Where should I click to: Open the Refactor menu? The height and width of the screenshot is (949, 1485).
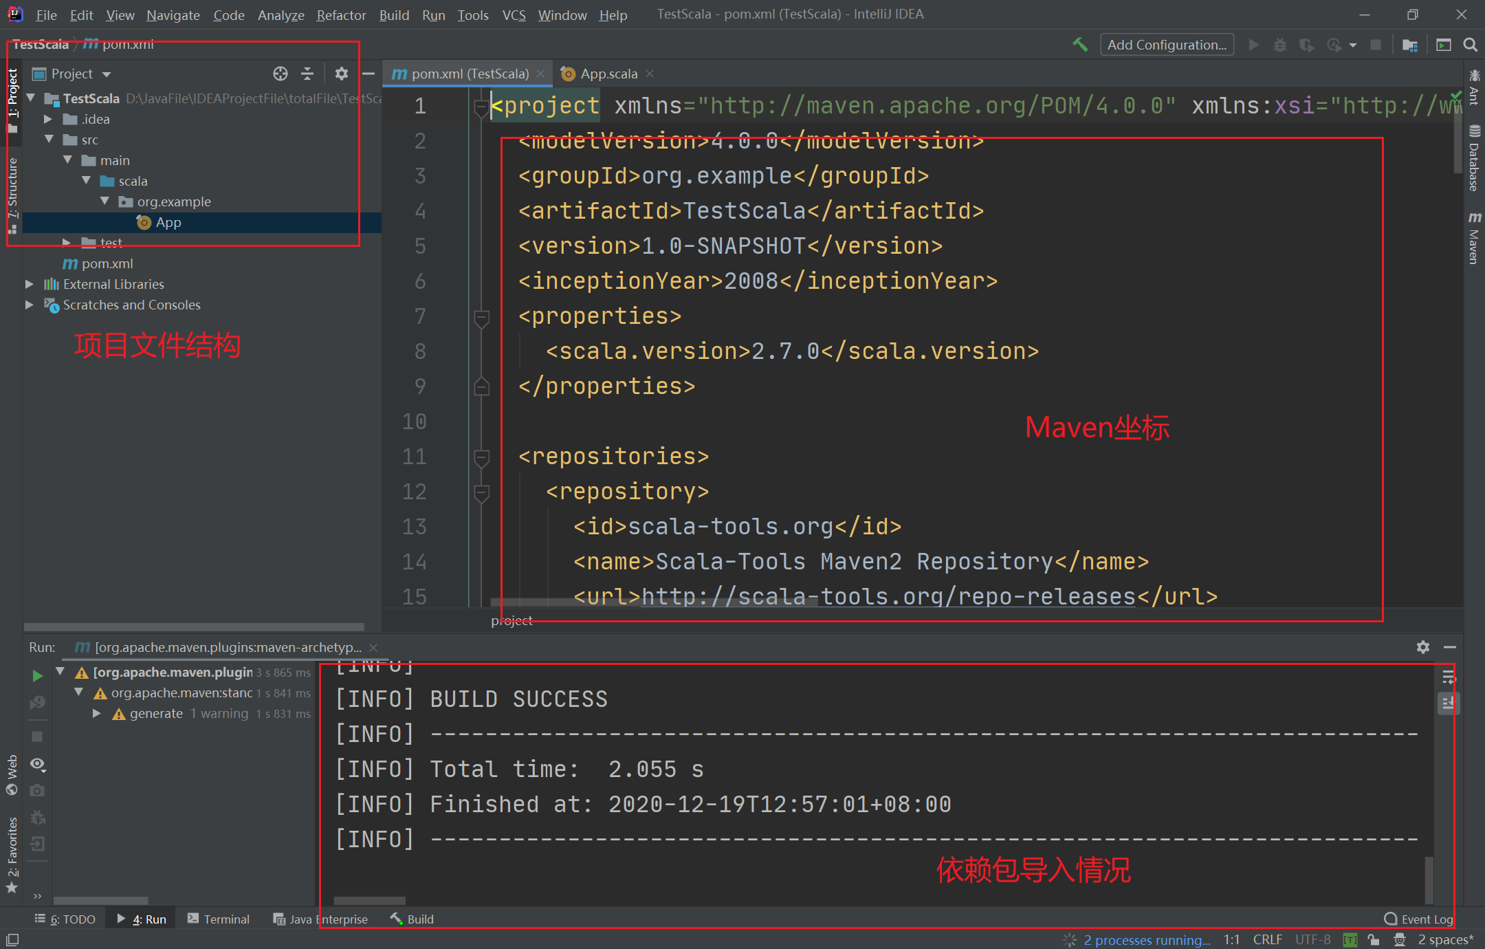click(x=341, y=14)
